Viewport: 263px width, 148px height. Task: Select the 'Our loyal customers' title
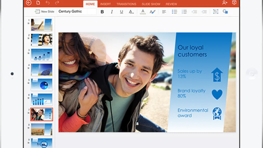tap(192, 51)
